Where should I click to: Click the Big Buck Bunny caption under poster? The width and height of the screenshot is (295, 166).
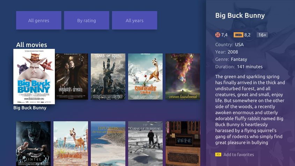coord(30,108)
